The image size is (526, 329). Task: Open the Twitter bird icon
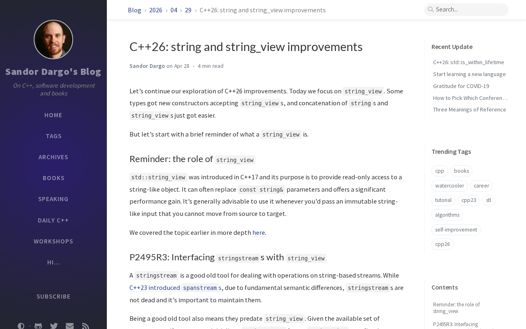pyautogui.click(x=54, y=326)
